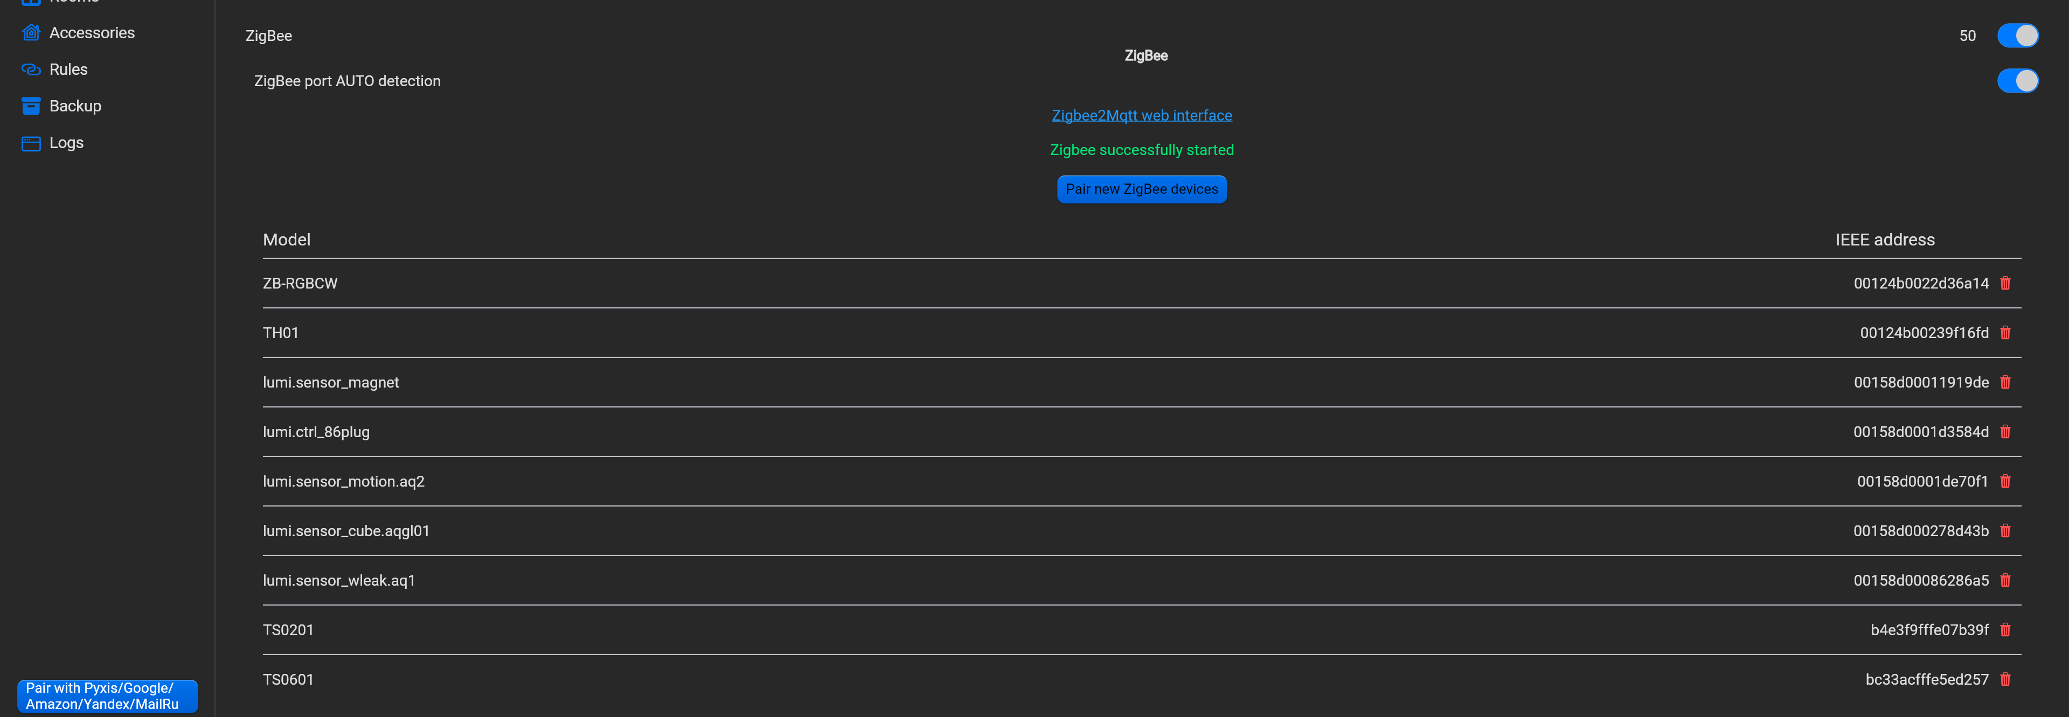Trash the lumi.sensor_wleak.aq1 device
Screen dimensions: 2069x717
(x=2005, y=581)
